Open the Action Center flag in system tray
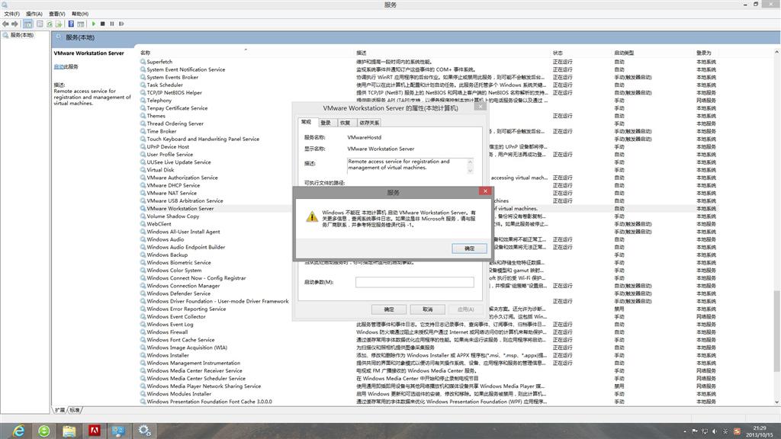781x439 pixels. click(695, 431)
